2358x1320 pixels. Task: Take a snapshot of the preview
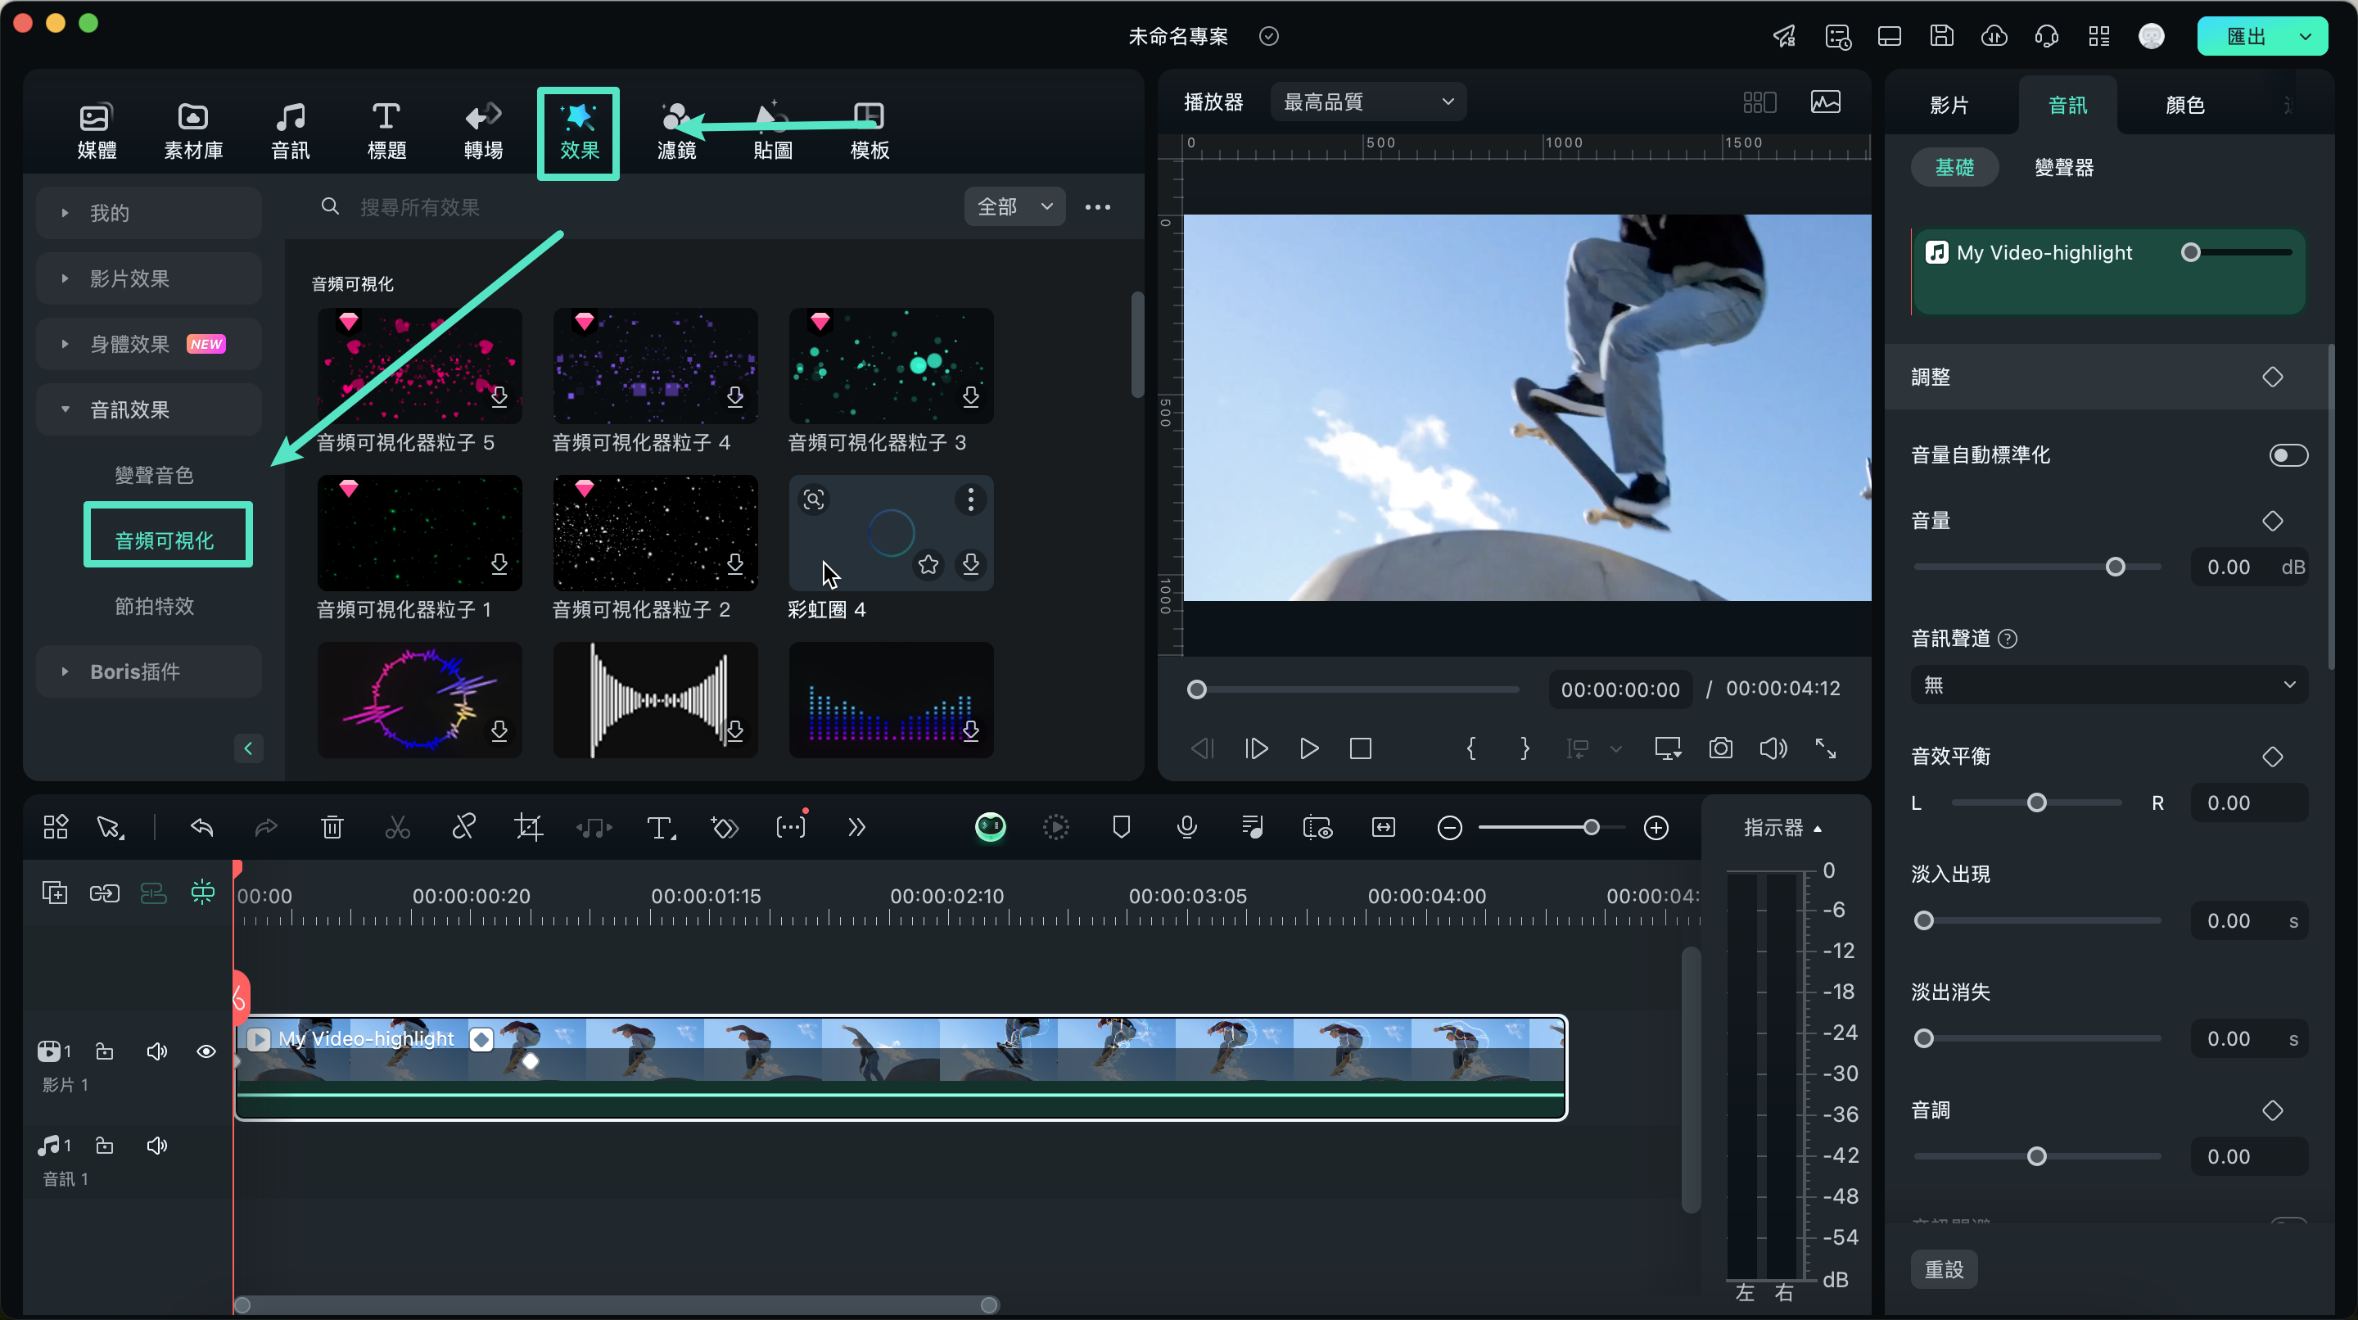coord(1721,748)
